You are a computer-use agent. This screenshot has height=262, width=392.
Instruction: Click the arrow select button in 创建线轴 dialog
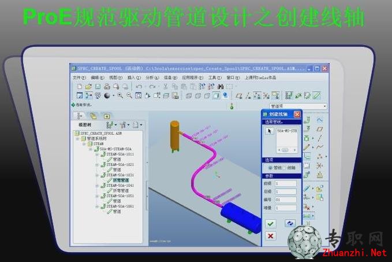[269, 131]
